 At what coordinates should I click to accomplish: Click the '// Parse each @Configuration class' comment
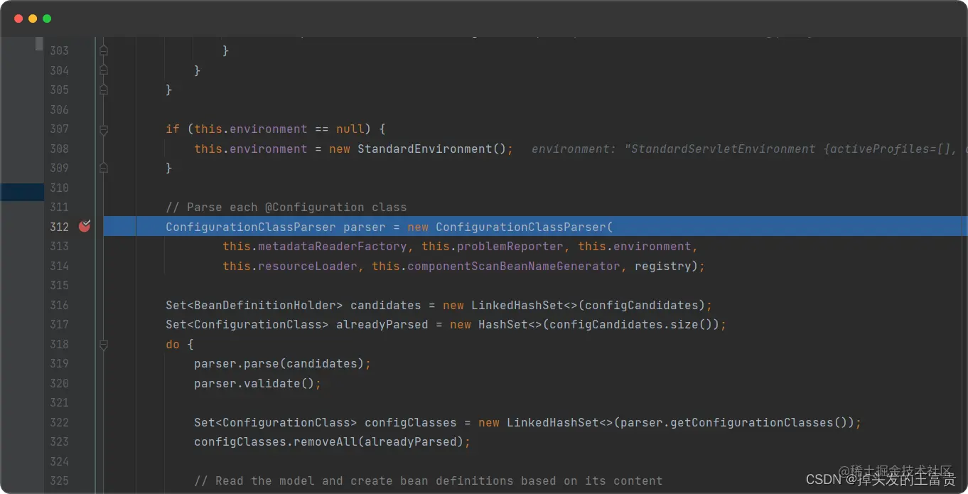[286, 208]
